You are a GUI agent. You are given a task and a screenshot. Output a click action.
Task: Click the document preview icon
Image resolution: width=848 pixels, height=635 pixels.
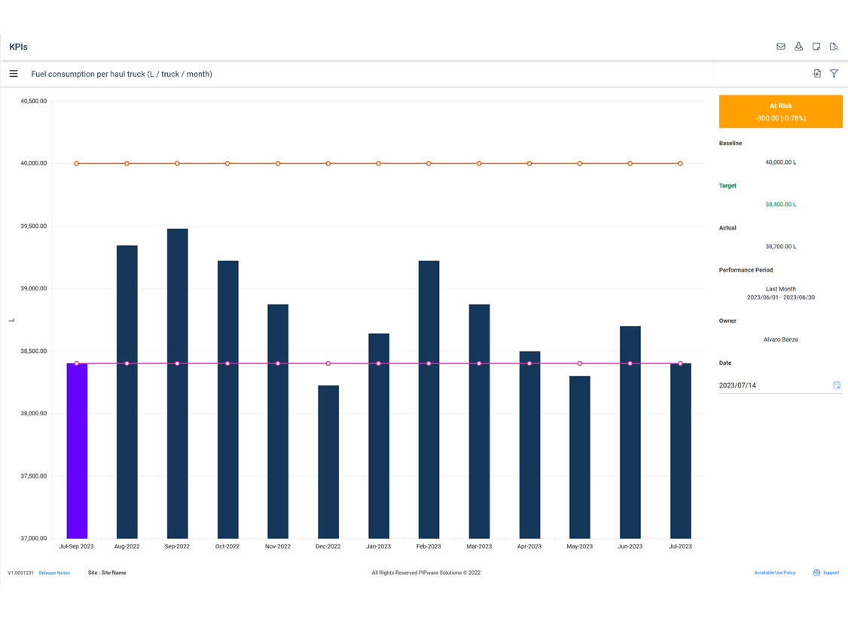tap(834, 47)
